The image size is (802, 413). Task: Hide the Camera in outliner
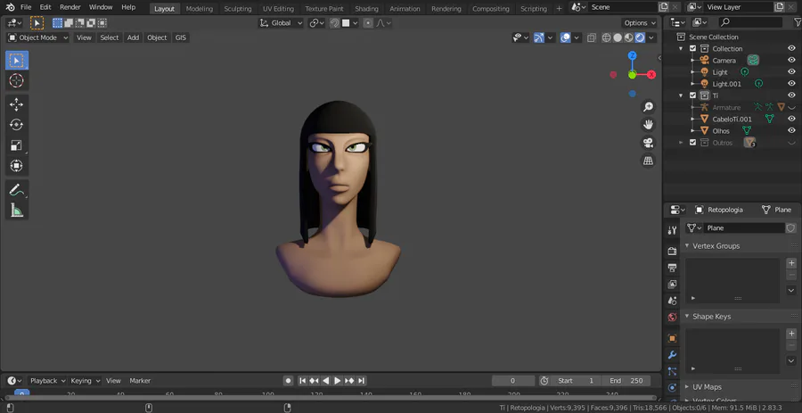pyautogui.click(x=791, y=61)
